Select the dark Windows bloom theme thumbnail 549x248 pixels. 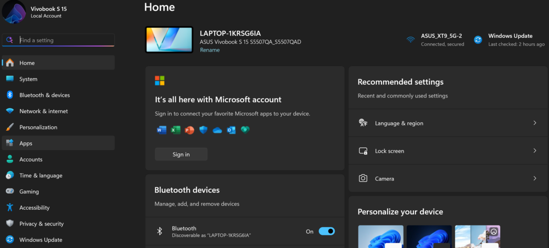pos(429,237)
